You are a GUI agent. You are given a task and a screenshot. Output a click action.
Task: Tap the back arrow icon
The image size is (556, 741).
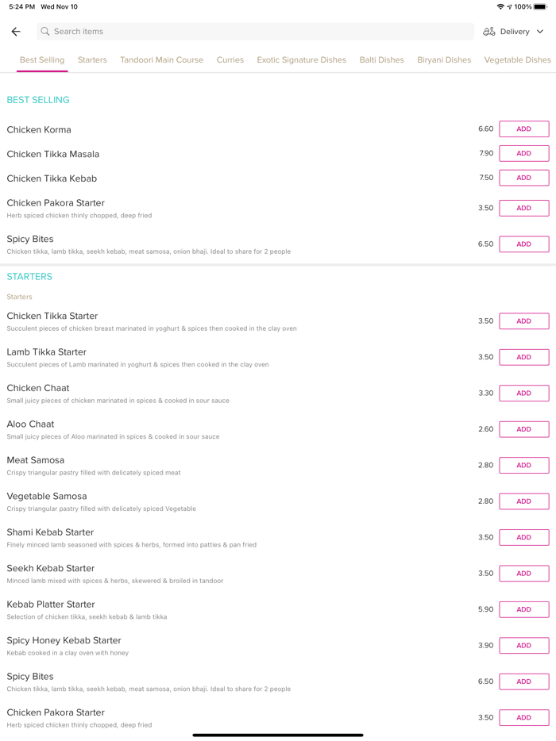tap(16, 32)
